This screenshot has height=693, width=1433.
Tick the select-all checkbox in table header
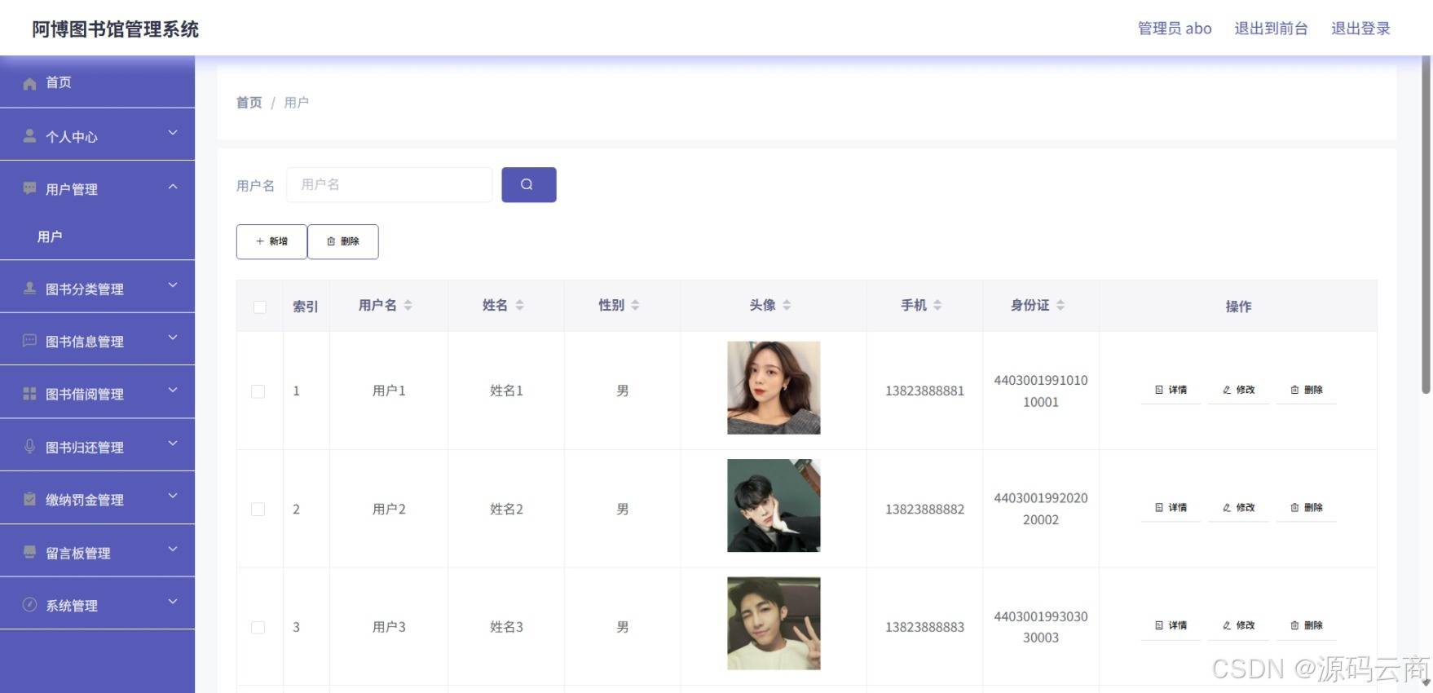259,307
